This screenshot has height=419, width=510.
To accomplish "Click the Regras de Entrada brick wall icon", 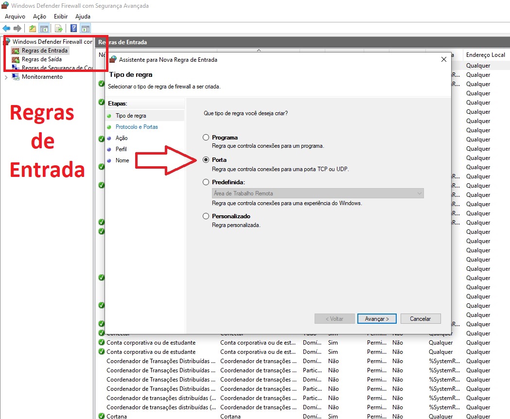I will click(x=15, y=51).
